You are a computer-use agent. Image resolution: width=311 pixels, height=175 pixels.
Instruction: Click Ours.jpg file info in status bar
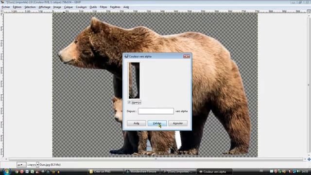pos(50,165)
